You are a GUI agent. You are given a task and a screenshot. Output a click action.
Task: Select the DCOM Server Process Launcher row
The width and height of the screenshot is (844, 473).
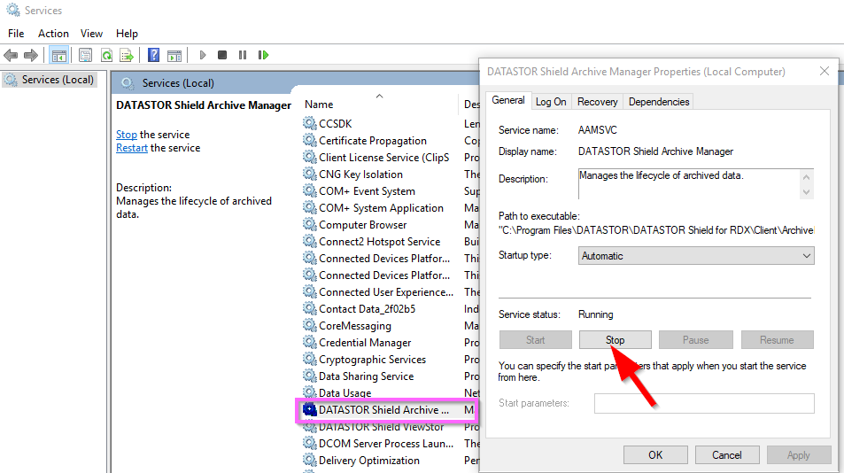(x=386, y=444)
